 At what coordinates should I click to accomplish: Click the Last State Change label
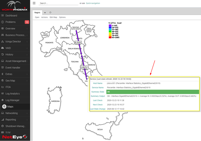click(98, 109)
